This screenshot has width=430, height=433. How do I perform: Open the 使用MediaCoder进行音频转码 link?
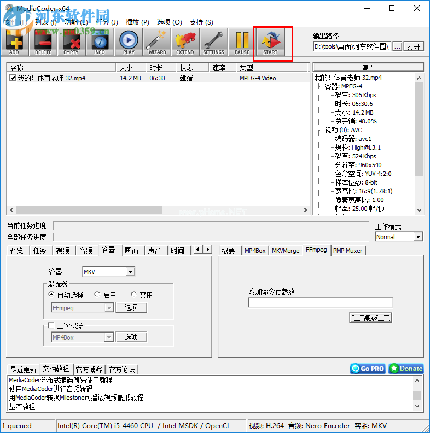51,389
